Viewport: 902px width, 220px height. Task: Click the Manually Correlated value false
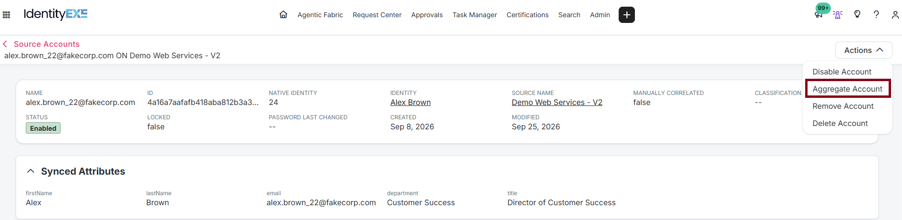[642, 102]
